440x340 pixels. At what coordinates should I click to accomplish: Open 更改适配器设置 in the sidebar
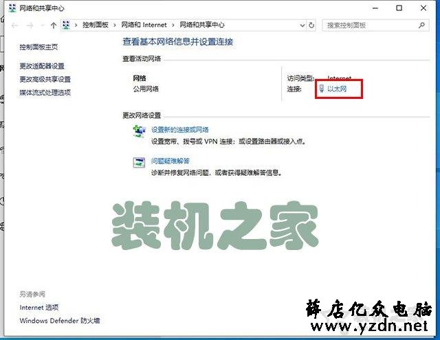(42, 66)
